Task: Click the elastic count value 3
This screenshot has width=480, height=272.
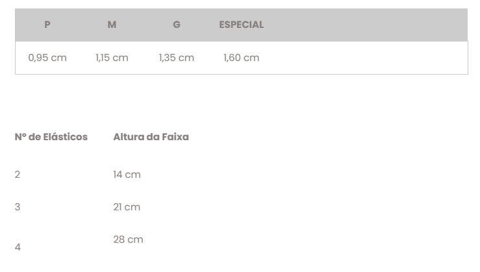Action: (18, 207)
